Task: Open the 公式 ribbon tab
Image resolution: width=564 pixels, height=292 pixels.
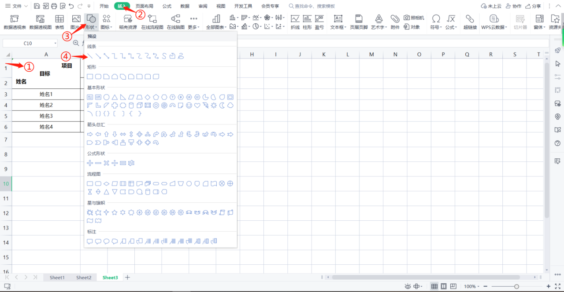Action: (x=167, y=6)
